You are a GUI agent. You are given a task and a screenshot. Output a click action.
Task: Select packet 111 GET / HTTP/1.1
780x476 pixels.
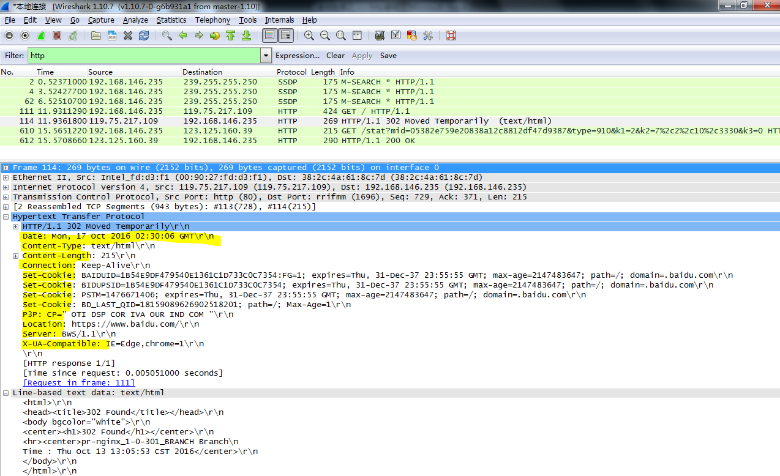[x=389, y=111]
